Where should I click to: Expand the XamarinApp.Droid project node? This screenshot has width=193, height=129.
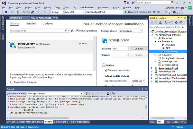point(152,68)
